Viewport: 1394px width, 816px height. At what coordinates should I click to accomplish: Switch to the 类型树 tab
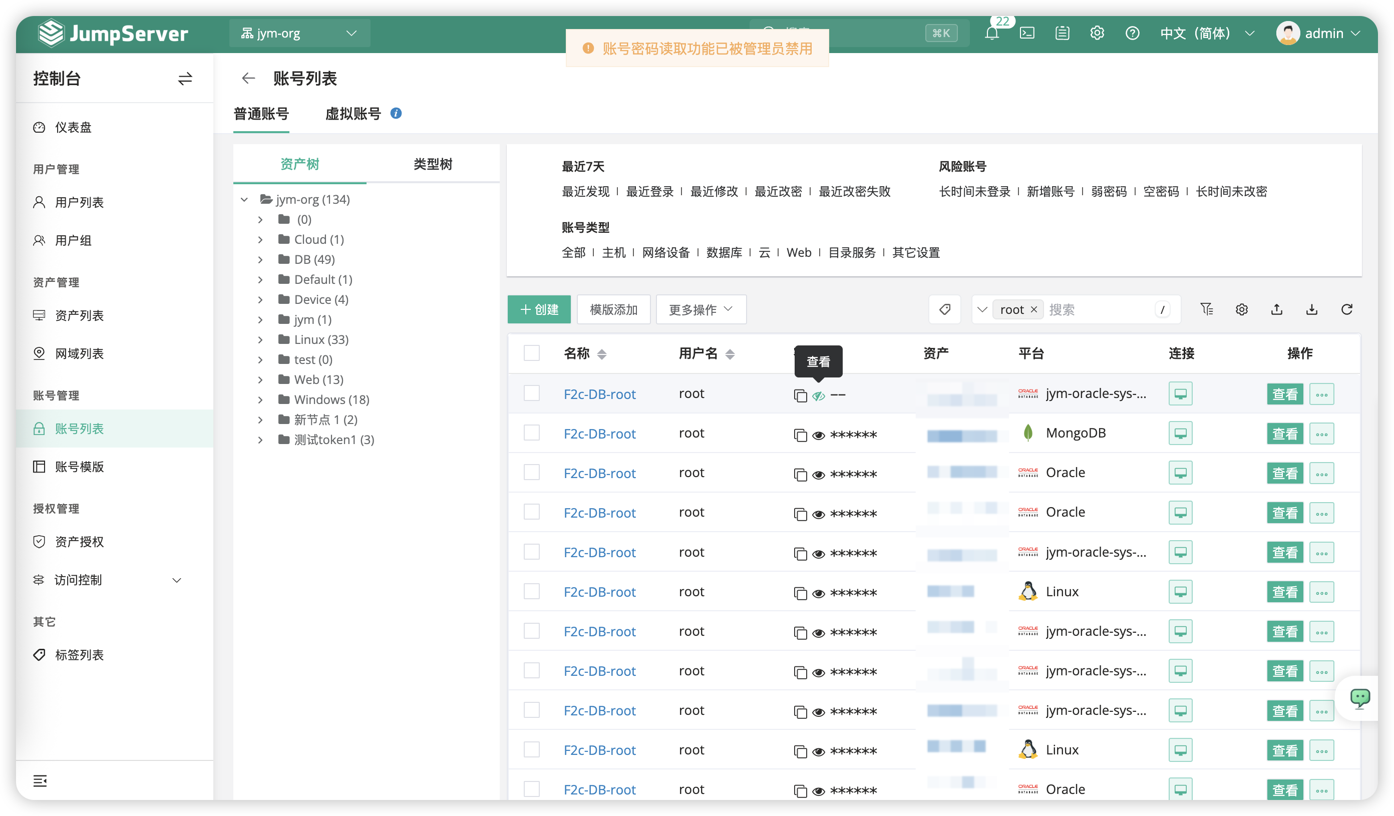(x=433, y=164)
